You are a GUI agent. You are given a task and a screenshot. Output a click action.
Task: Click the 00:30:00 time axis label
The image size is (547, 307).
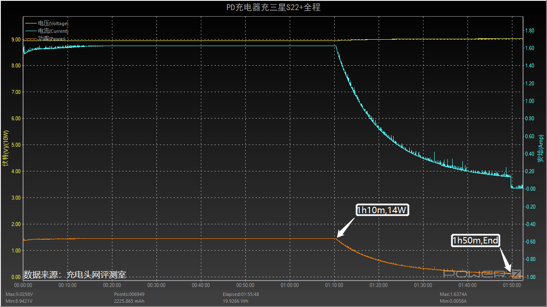pyautogui.click(x=156, y=285)
